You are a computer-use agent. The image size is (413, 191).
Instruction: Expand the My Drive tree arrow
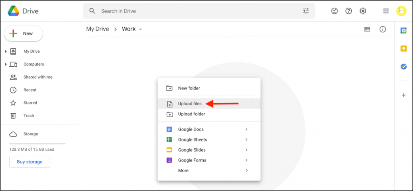(6, 52)
